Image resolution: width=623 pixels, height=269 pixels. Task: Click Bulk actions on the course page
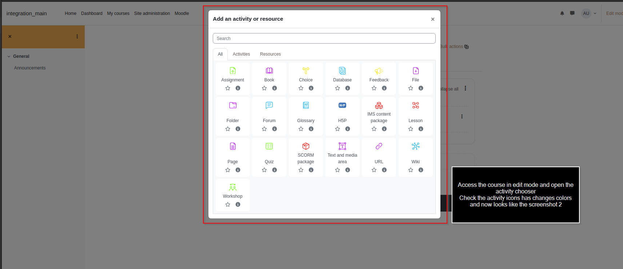(454, 47)
